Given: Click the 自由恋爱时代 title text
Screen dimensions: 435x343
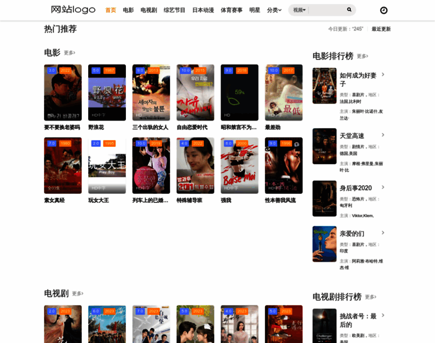Looking at the screenshot, I should tap(192, 127).
